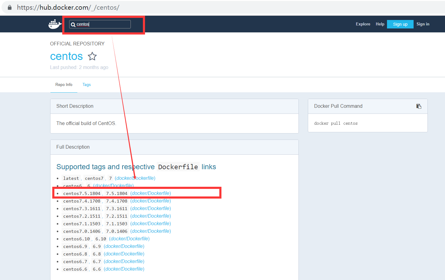Open the Help menu
The width and height of the screenshot is (445, 280).
tap(380, 24)
